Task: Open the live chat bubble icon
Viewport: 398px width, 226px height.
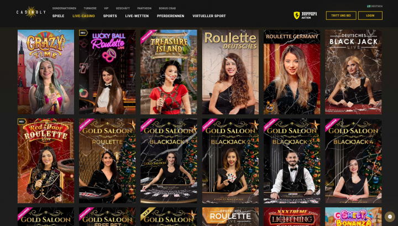Action: coord(390,217)
